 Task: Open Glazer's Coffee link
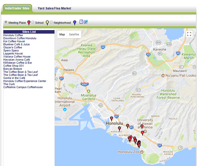tap(13, 48)
